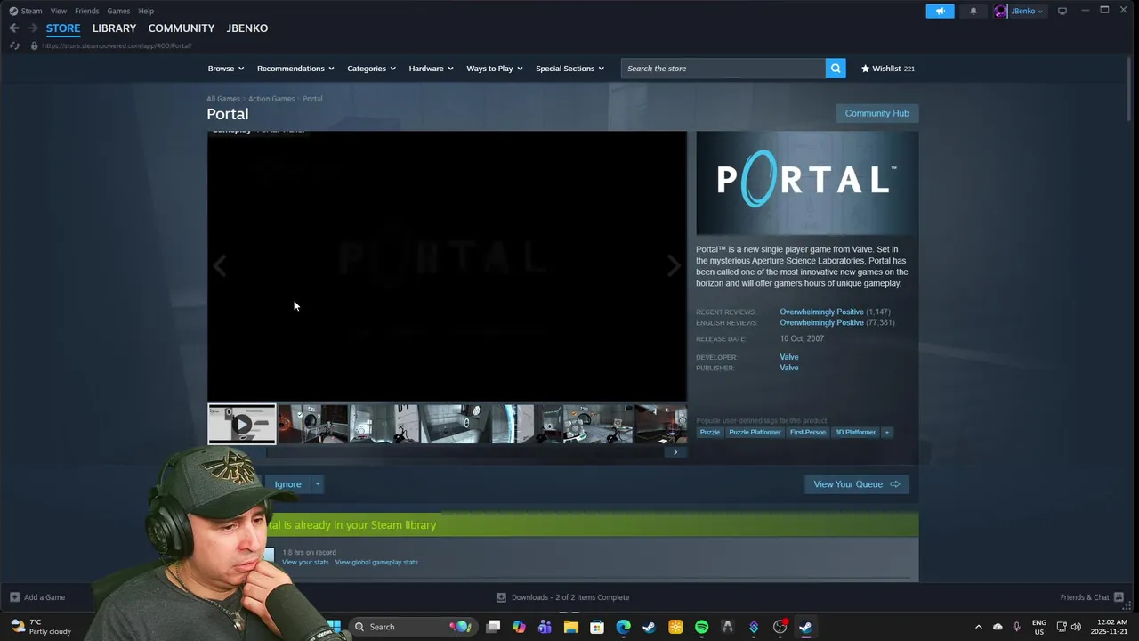This screenshot has height=641, width=1139.
Task: Click the taskbar volume speaker icon
Action: pos(1076,627)
